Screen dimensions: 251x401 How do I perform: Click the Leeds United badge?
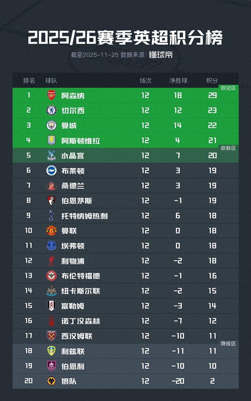pos(51,351)
